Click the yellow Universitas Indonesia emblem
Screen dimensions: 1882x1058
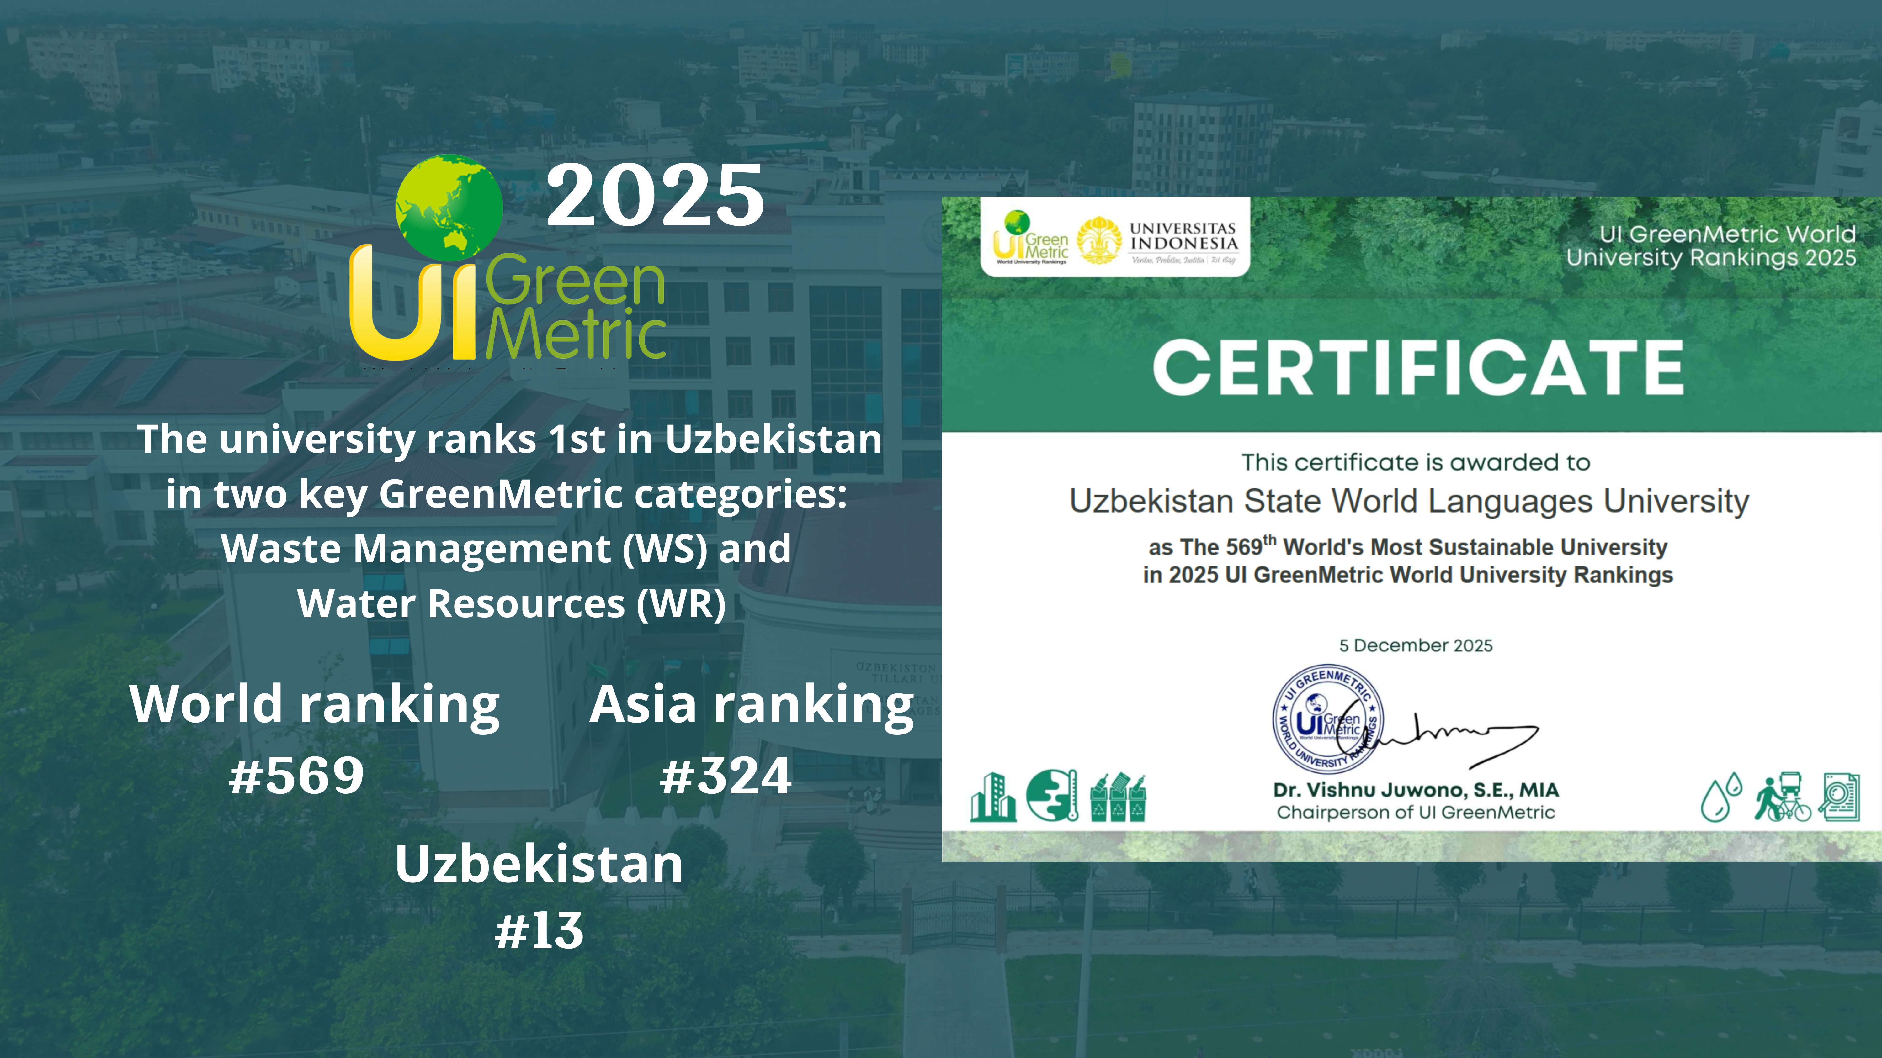1099,240
